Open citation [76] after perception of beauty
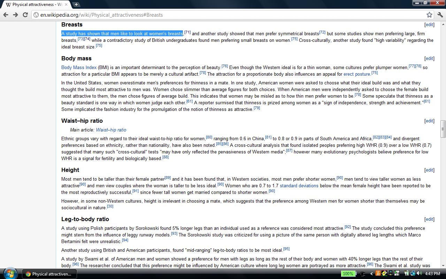Viewport: 446px width, 279px height. (225, 66)
